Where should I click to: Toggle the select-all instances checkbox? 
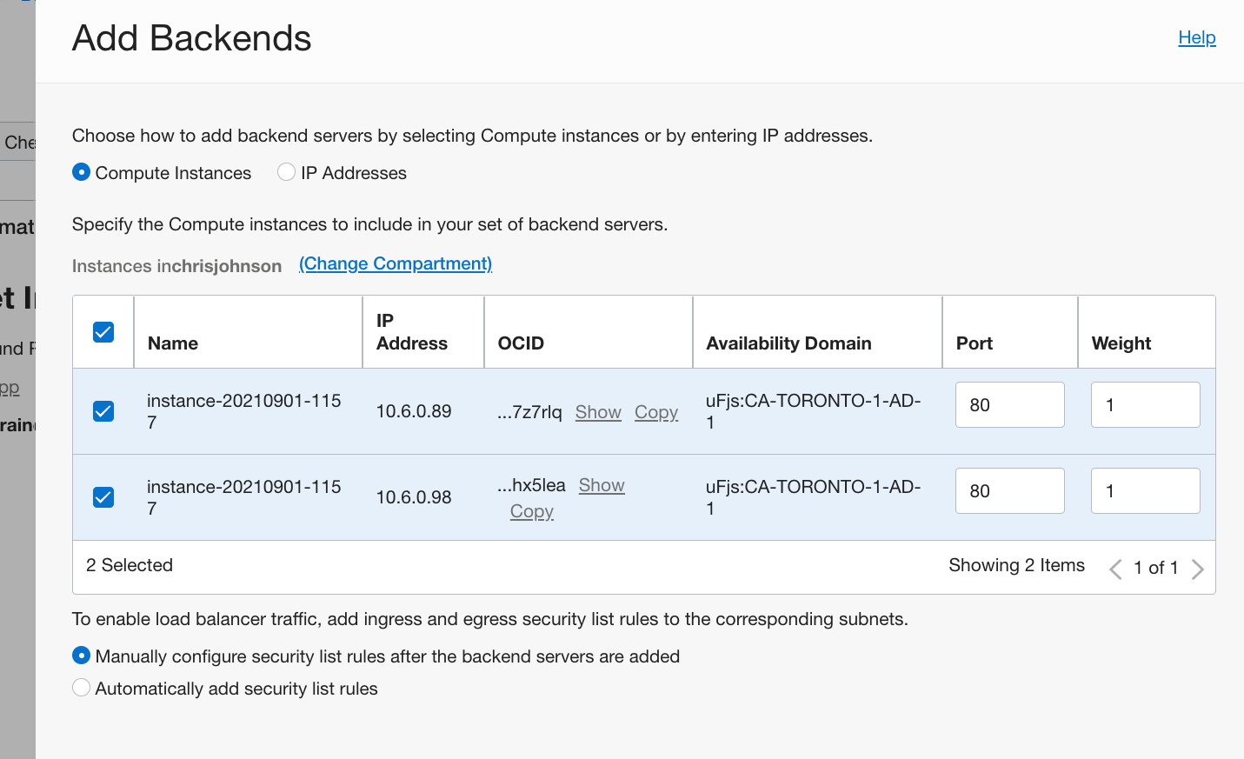pyautogui.click(x=103, y=332)
